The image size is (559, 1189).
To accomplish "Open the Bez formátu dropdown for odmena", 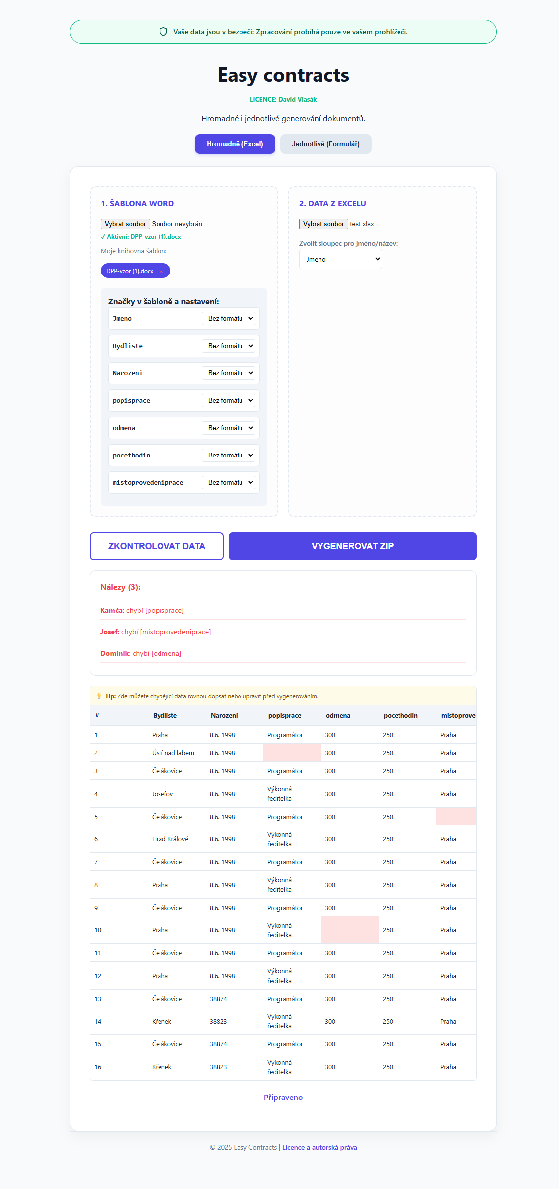I will [229, 428].
